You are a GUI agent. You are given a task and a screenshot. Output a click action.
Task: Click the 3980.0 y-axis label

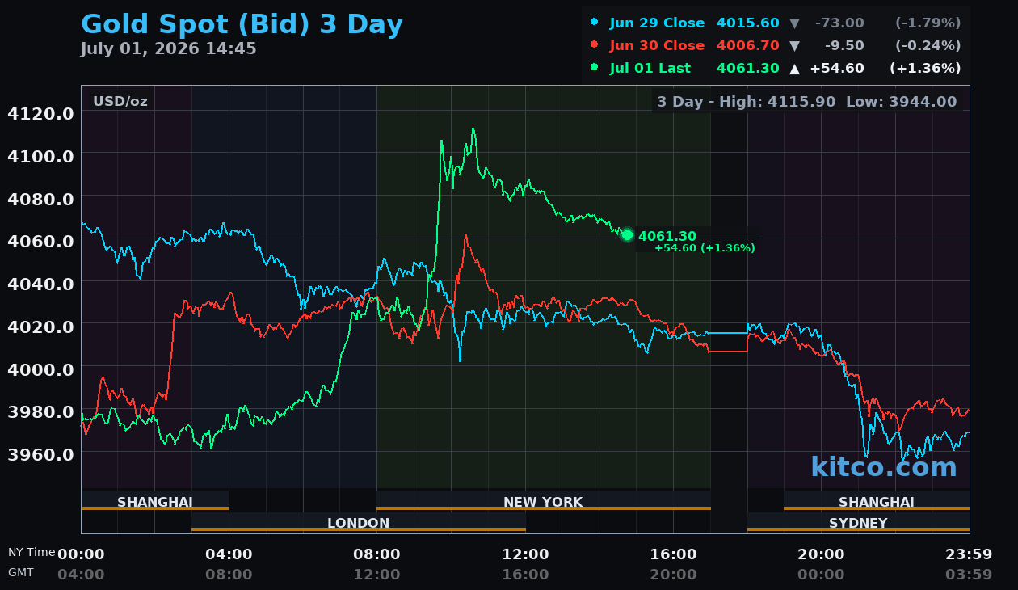(x=40, y=411)
